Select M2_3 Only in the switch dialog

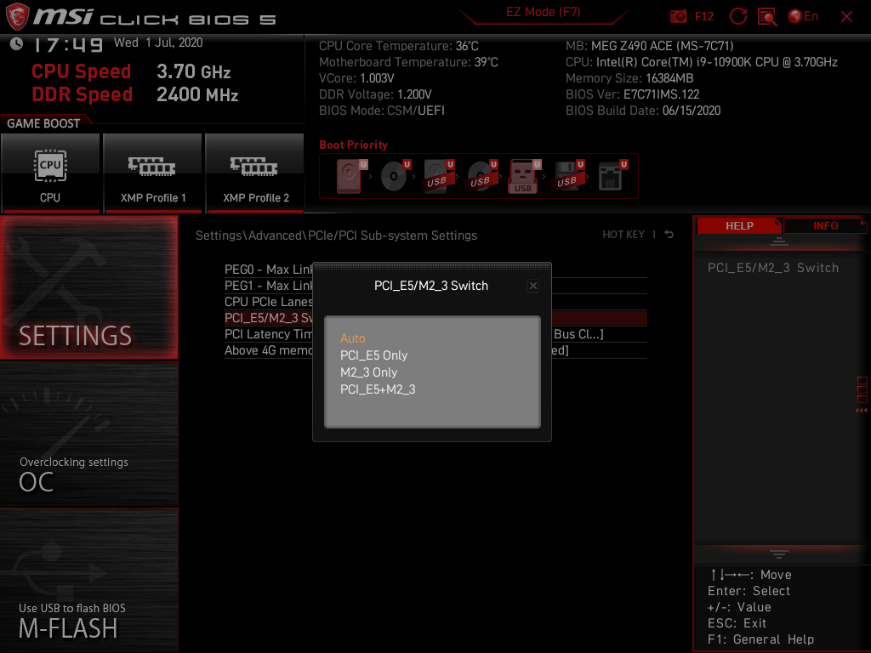368,372
